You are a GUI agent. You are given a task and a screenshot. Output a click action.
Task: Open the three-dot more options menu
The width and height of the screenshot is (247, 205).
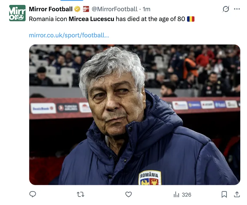(x=237, y=9)
